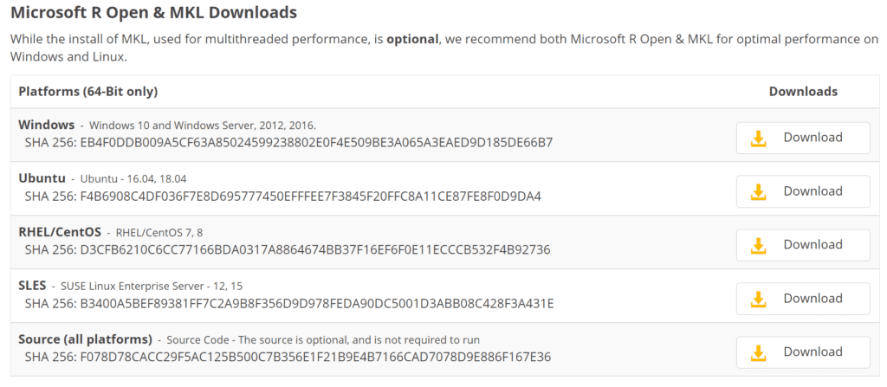Click the Platforms (64-Bit only) column header
Viewport: 887px width, 387px height.
tap(88, 92)
